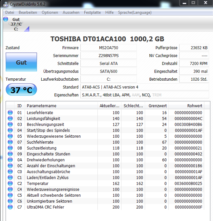Click status orb for Beschleunigungszeit row

click(x=10, y=124)
